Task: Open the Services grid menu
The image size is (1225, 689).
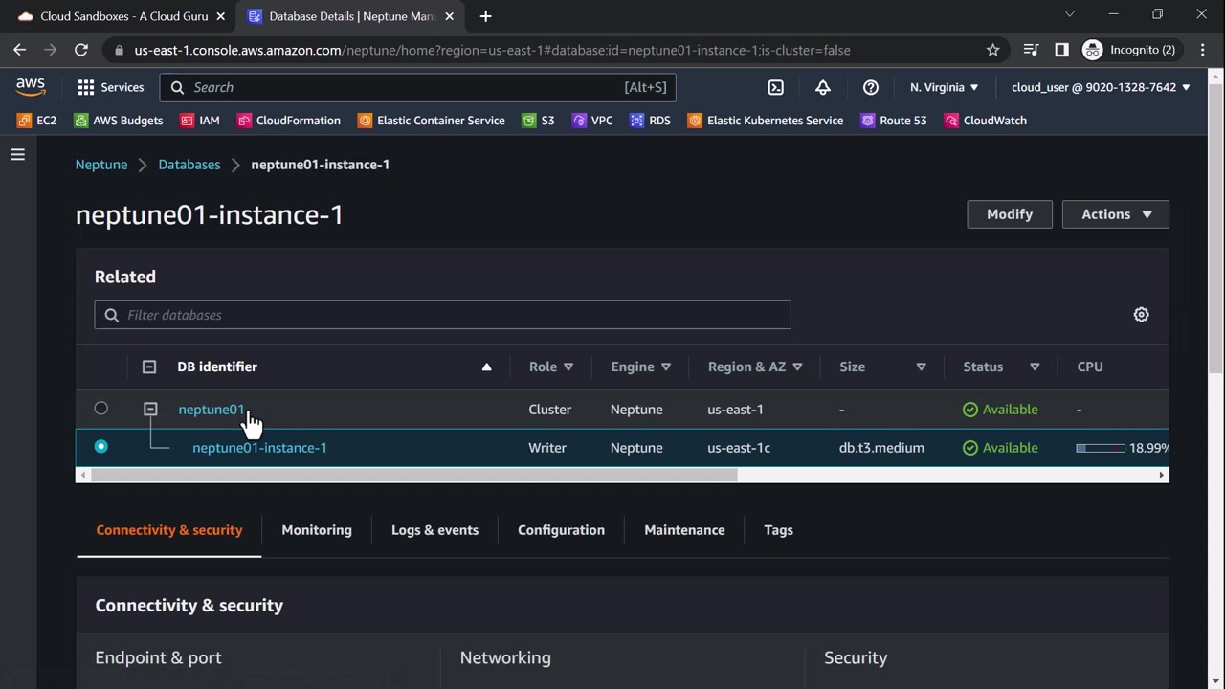Action: [x=110, y=87]
